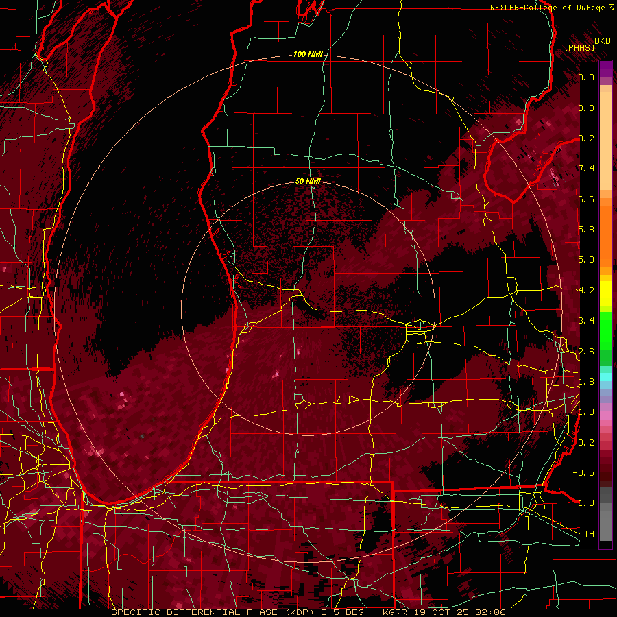Pick the yellow segment of the color bar
The width and height of the screenshot is (617, 617).
pyautogui.click(x=605, y=293)
